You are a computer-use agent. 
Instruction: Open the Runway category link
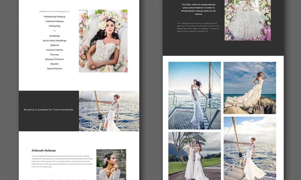pos(55,54)
